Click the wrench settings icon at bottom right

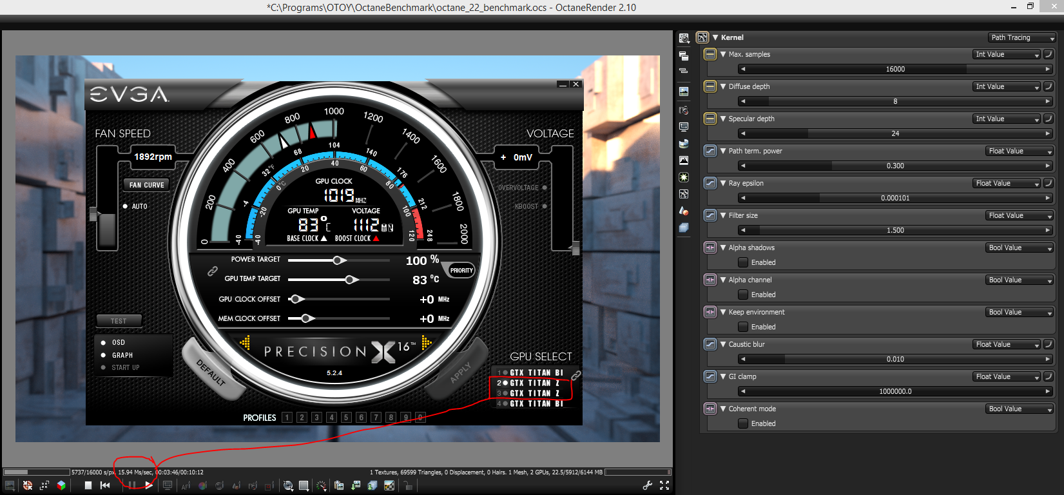(648, 485)
